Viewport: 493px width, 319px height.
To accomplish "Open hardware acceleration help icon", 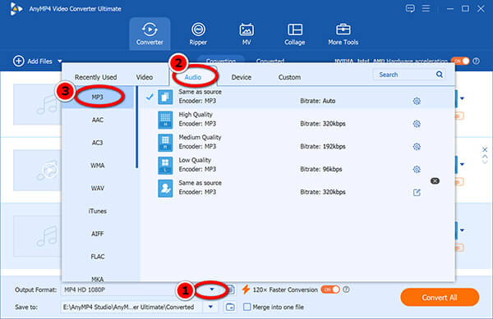I will point(477,62).
